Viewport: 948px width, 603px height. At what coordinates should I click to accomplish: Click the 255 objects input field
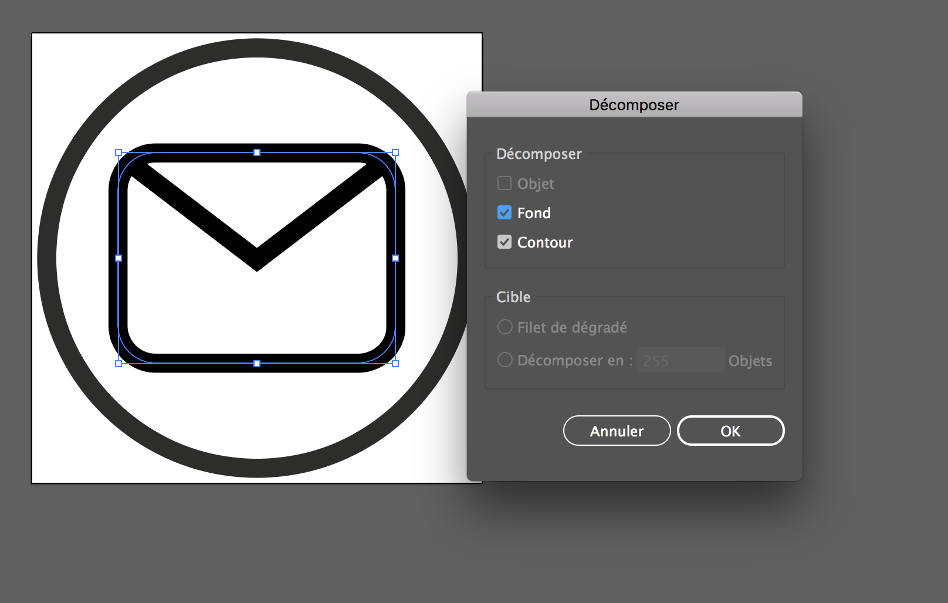(x=680, y=360)
